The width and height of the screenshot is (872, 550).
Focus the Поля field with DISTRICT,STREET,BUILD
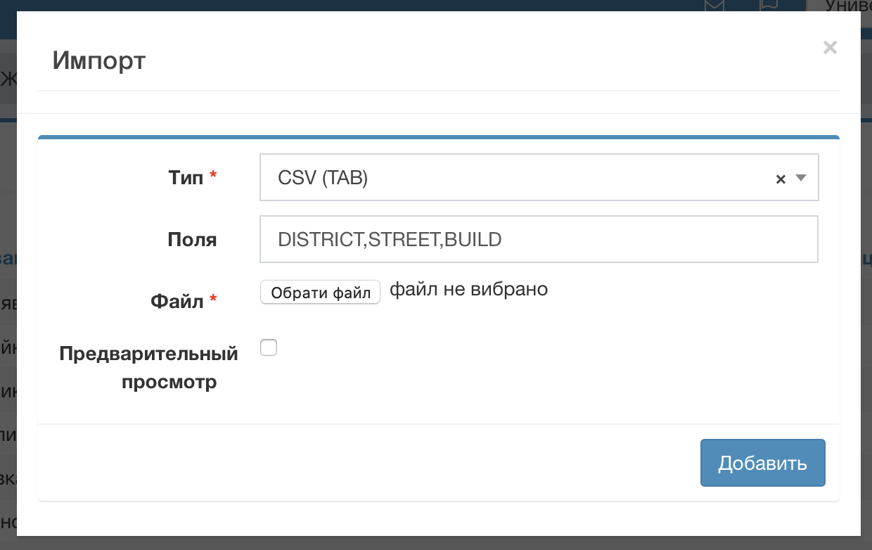[x=539, y=239]
